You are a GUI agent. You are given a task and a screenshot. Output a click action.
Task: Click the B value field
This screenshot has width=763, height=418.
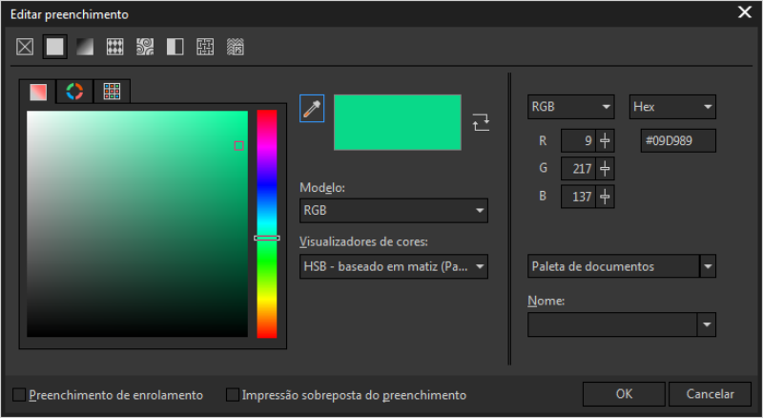tap(578, 197)
